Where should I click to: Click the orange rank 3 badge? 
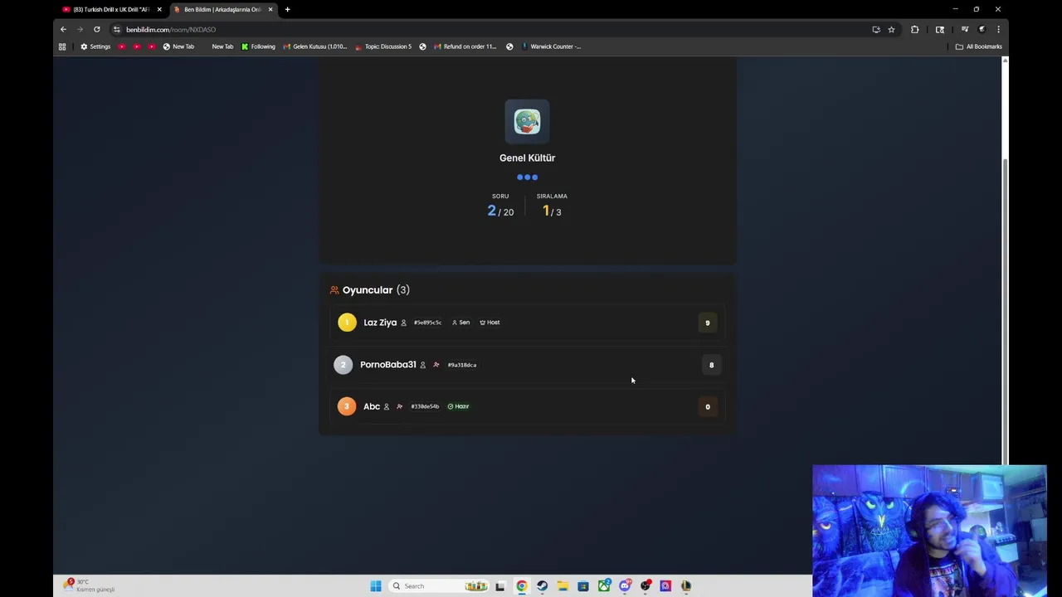click(347, 406)
